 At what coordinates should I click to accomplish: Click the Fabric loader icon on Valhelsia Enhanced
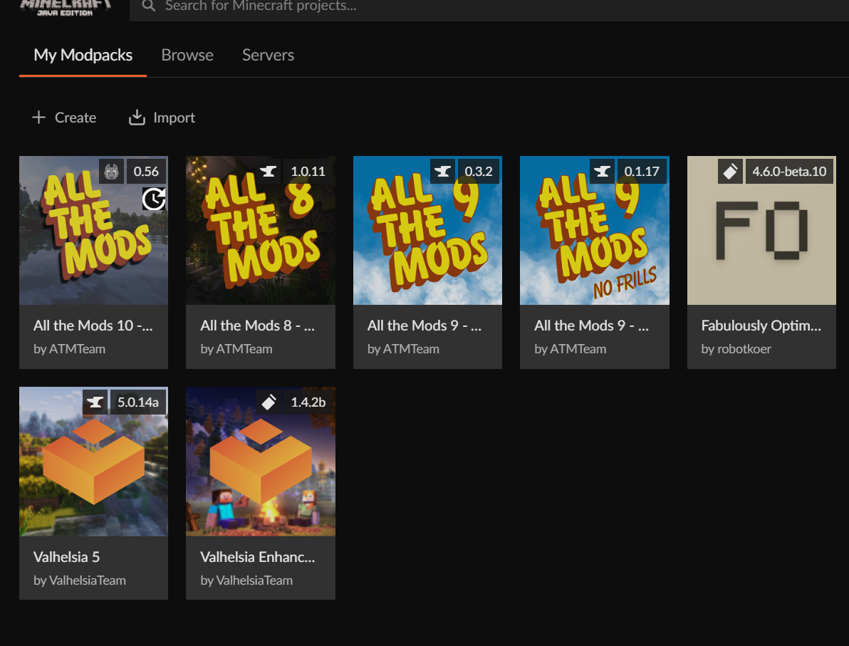(269, 402)
